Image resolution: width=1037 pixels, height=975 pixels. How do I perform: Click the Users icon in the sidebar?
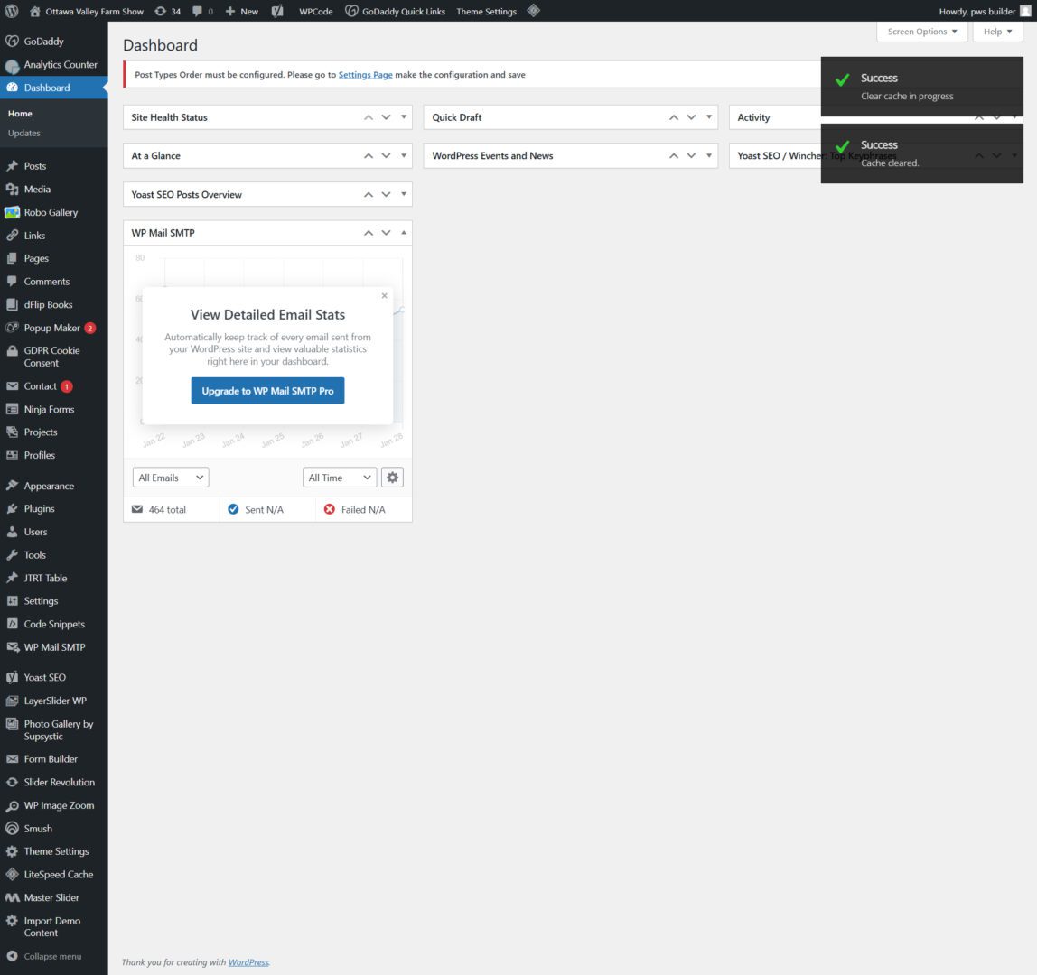[x=12, y=532]
